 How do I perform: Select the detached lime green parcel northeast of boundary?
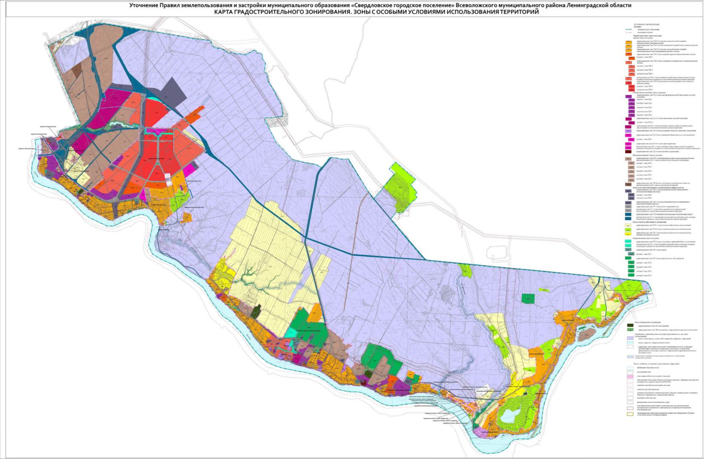pos(398,187)
